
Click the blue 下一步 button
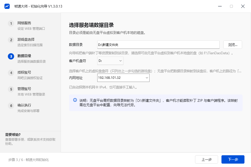click(233, 159)
